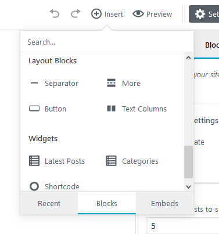Click the Redo arrow icon
Image resolution: width=219 pixels, height=234 pixels.
point(76,14)
